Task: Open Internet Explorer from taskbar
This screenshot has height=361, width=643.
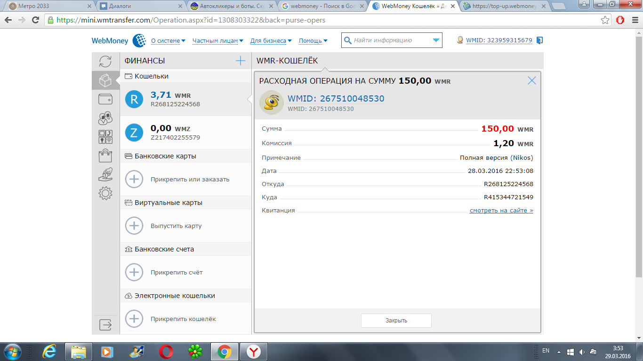Action: (49, 351)
